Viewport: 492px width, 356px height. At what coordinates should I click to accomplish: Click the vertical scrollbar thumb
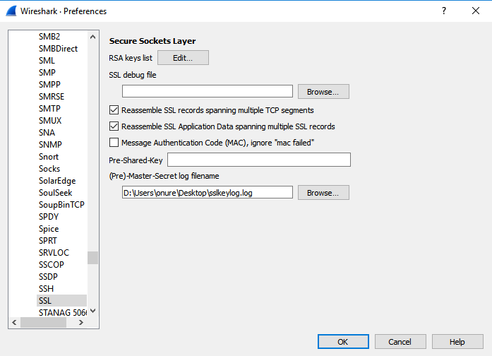coord(92,258)
